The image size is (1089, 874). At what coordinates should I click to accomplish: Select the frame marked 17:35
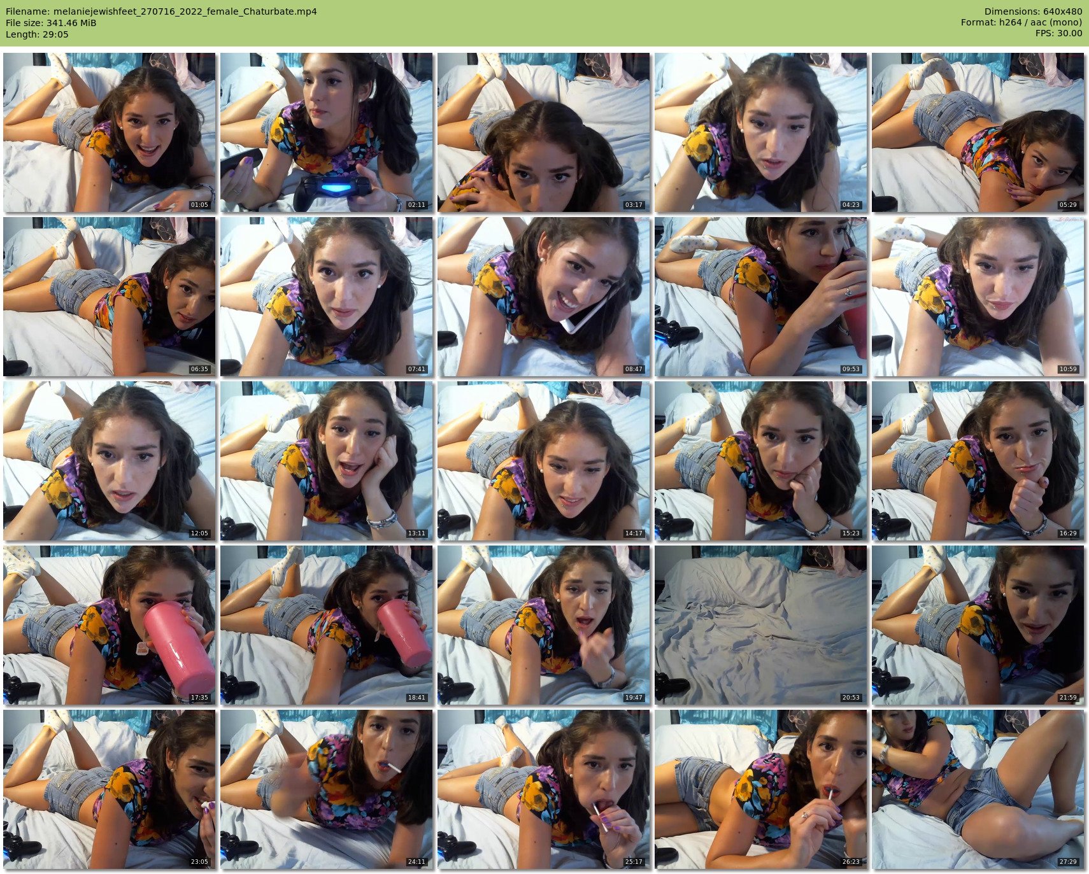pyautogui.click(x=109, y=625)
